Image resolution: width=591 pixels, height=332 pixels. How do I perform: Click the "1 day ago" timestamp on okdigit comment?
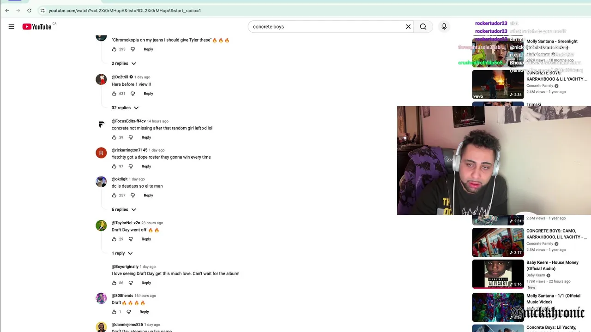point(137,179)
